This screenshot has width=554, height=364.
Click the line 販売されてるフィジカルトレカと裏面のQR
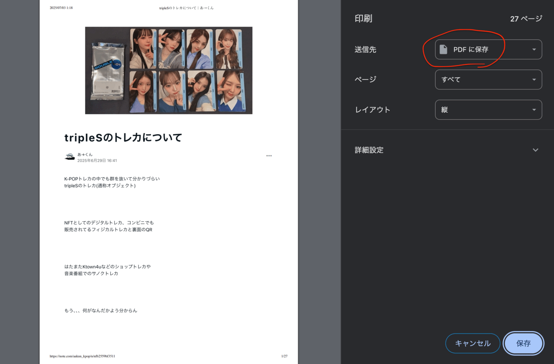108,230
